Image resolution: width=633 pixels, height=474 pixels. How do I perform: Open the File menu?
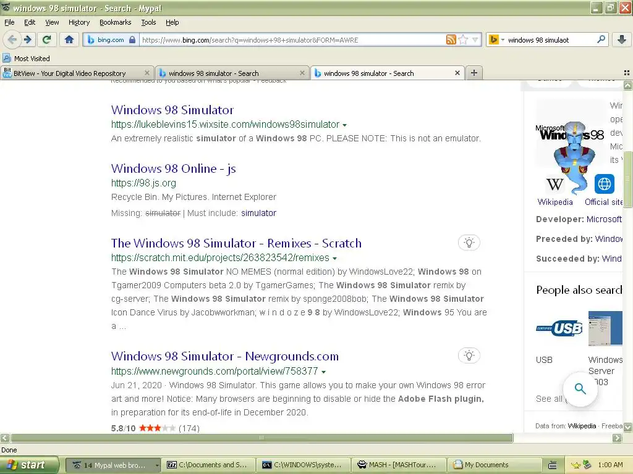pyautogui.click(x=9, y=22)
